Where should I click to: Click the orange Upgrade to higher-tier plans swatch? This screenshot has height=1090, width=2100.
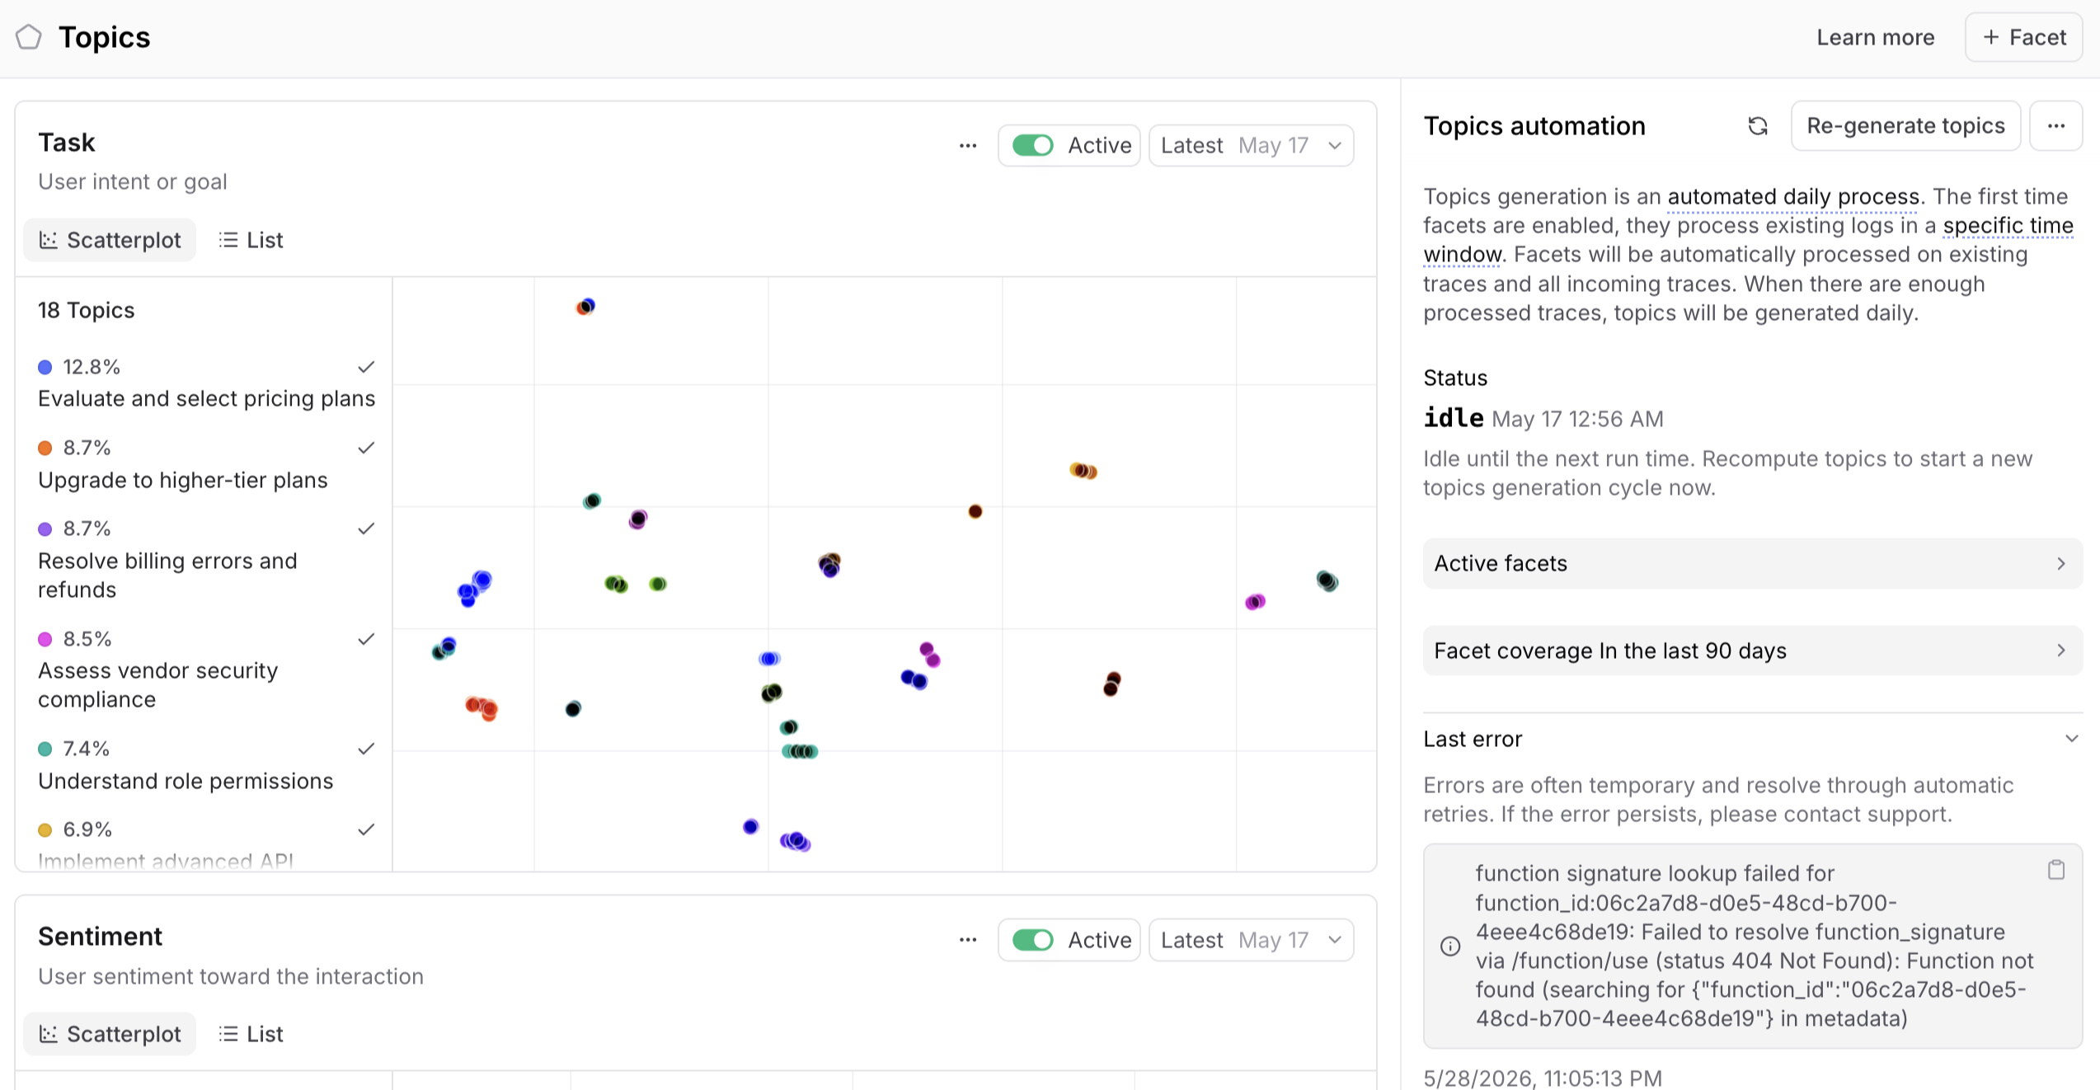pyautogui.click(x=45, y=448)
